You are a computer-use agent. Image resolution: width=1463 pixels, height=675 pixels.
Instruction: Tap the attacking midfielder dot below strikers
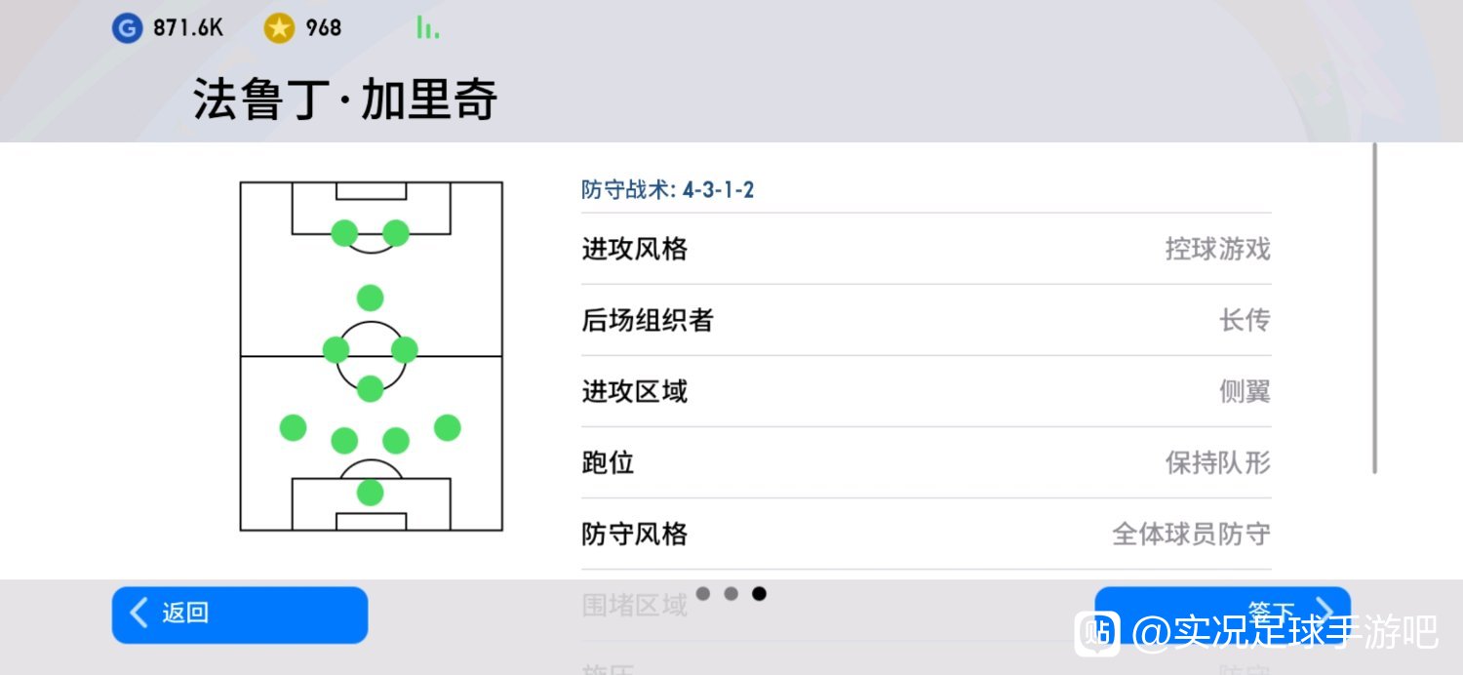[370, 298]
